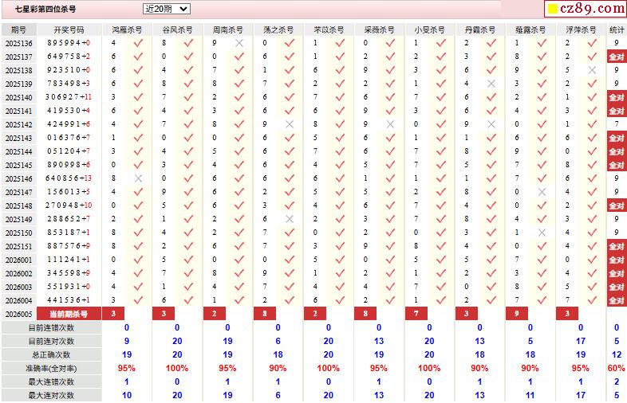Click winning number 895994+0
627x403 pixels.
pyautogui.click(x=69, y=43)
